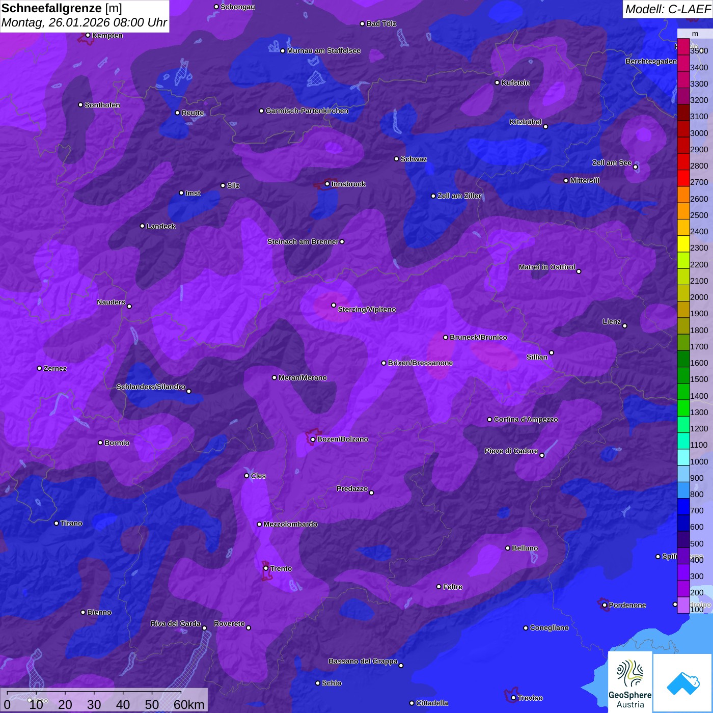Click the Belluno city label

point(525,548)
